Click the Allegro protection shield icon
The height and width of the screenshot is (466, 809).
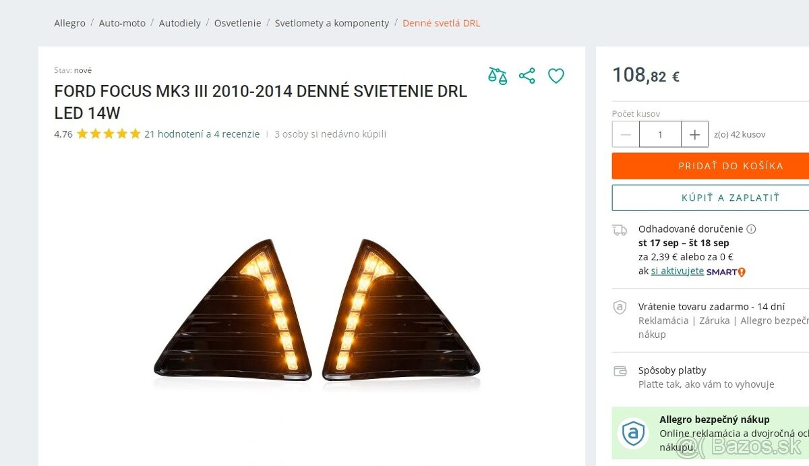620,308
